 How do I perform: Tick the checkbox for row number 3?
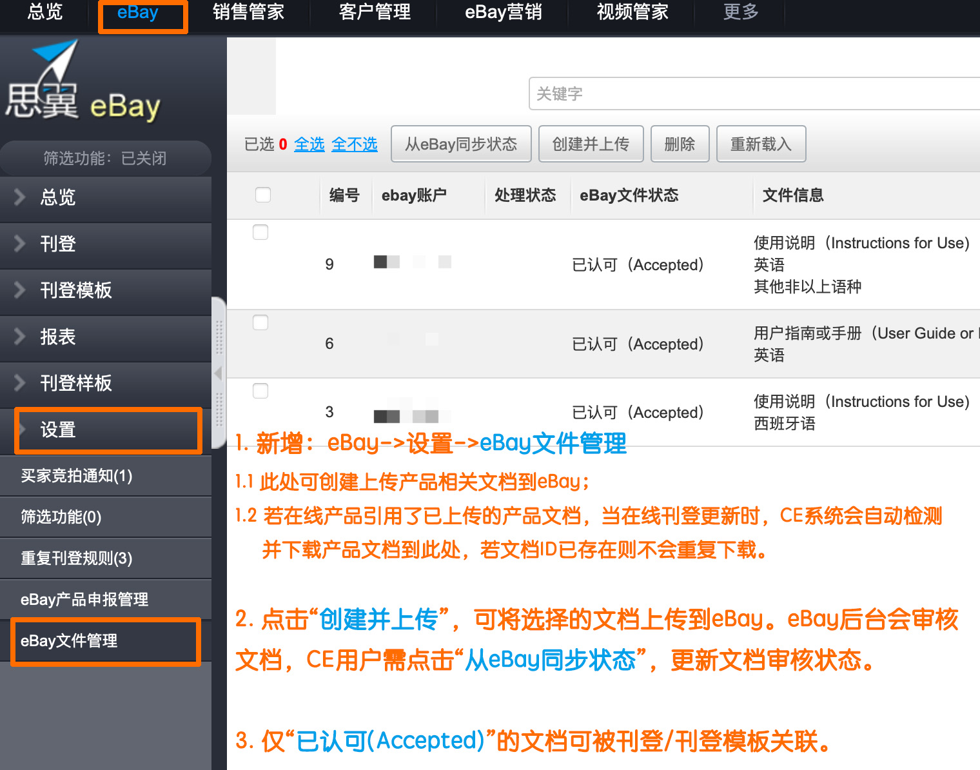[x=260, y=391]
